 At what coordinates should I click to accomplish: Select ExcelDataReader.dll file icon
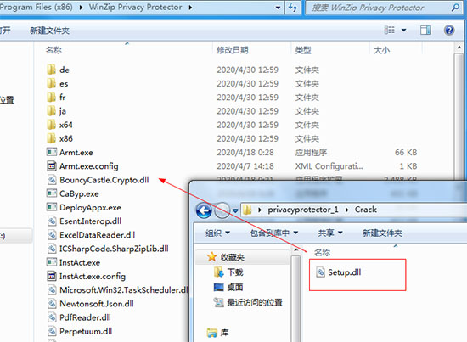52,235
